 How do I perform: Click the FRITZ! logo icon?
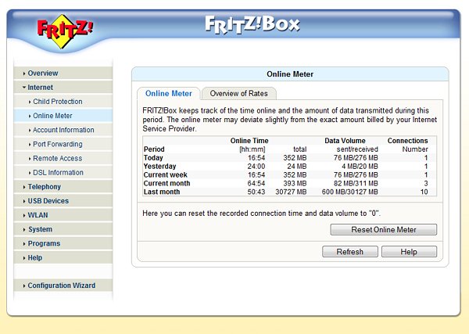coord(66,30)
